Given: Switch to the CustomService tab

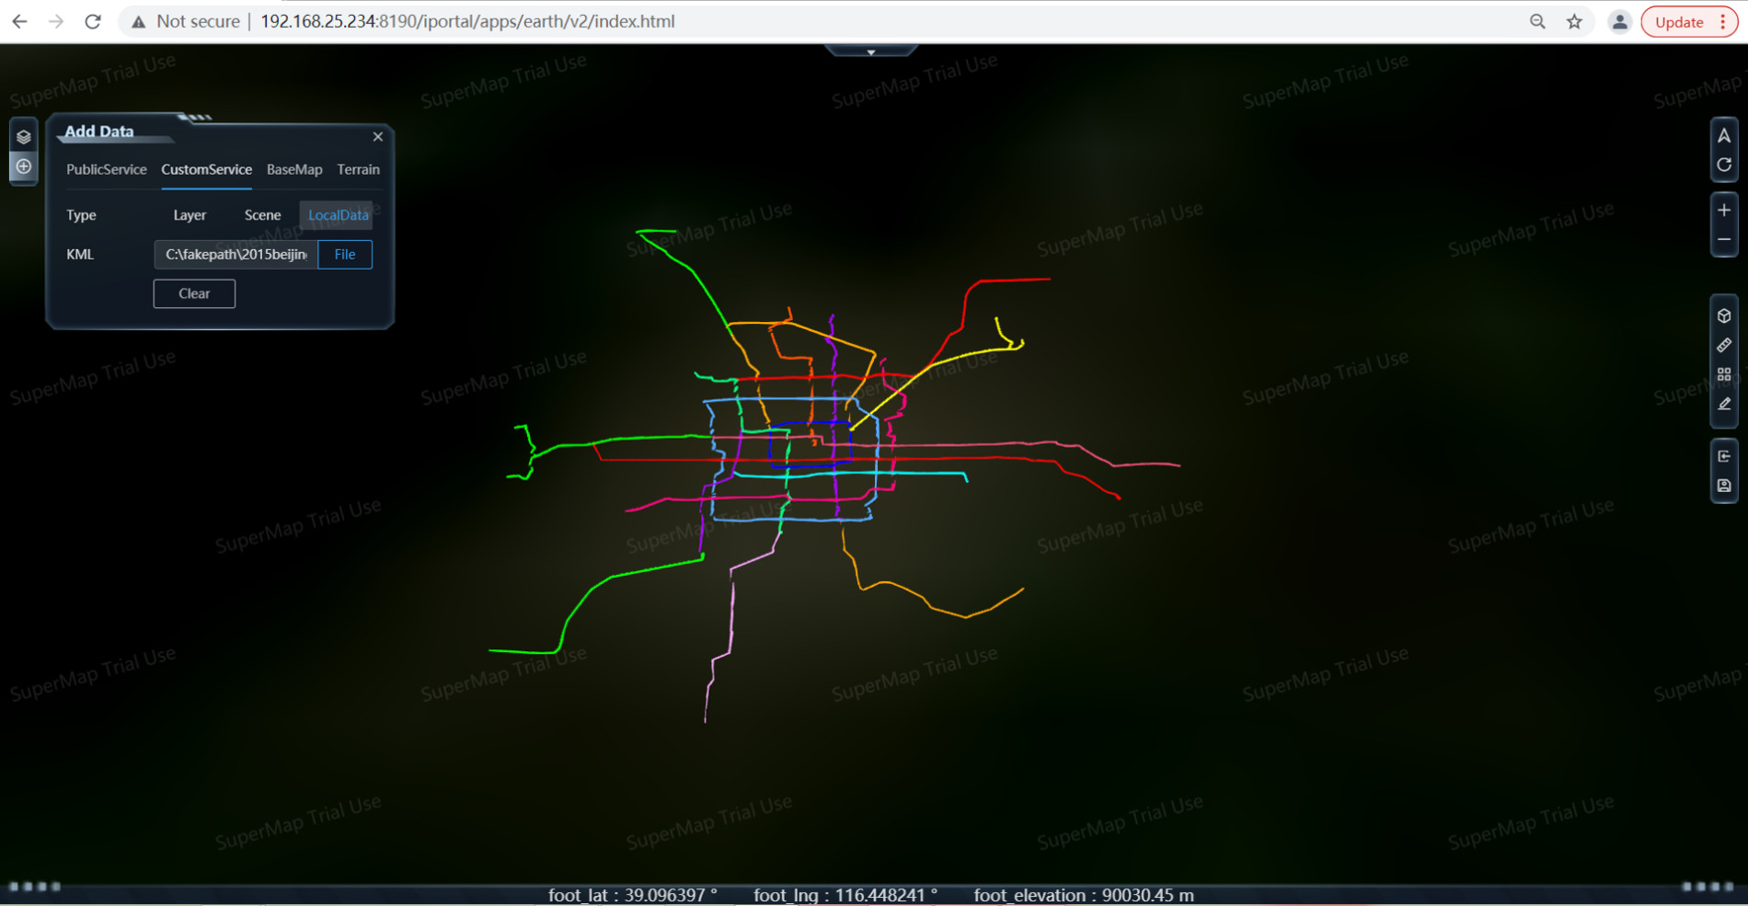Looking at the screenshot, I should 206,170.
